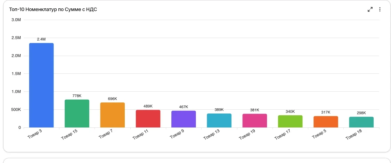Expand the chart to fullscreen
This screenshot has width=391, height=163.
pos(370,10)
